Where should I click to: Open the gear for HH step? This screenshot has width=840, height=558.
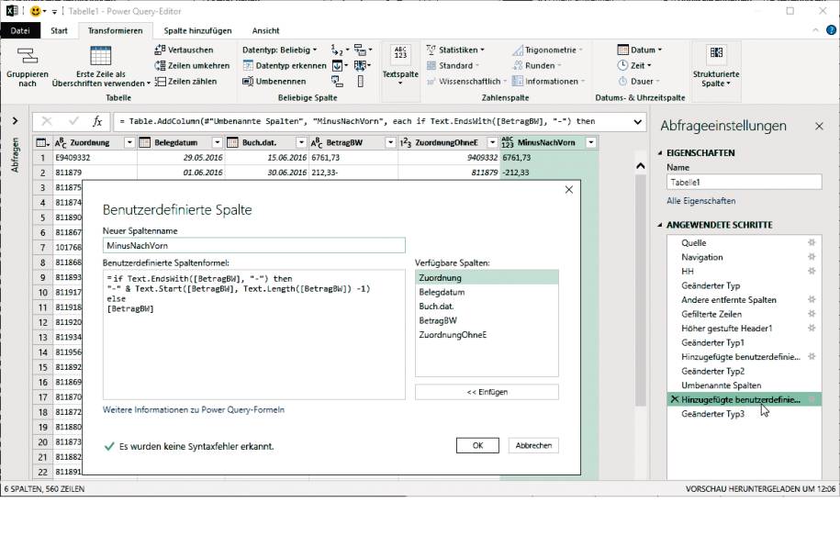(x=812, y=271)
